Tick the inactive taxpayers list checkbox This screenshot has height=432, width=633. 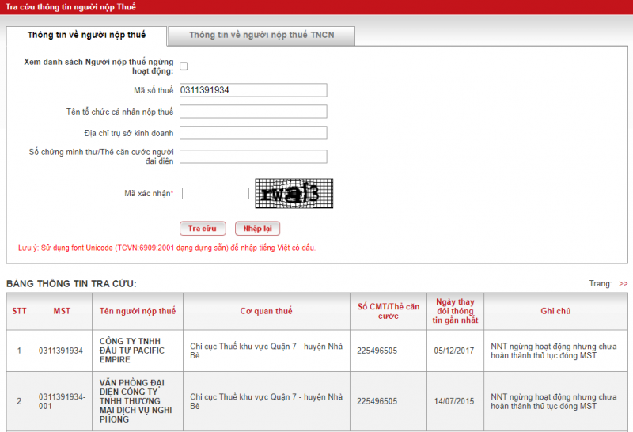click(184, 66)
